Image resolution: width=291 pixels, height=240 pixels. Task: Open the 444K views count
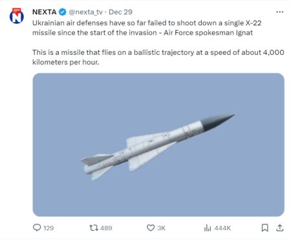(222, 228)
